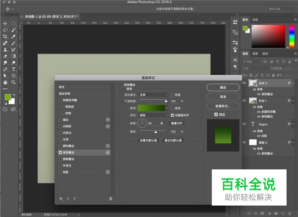
Task: Switch to the 色板 swatches tab
Action: 255,20
